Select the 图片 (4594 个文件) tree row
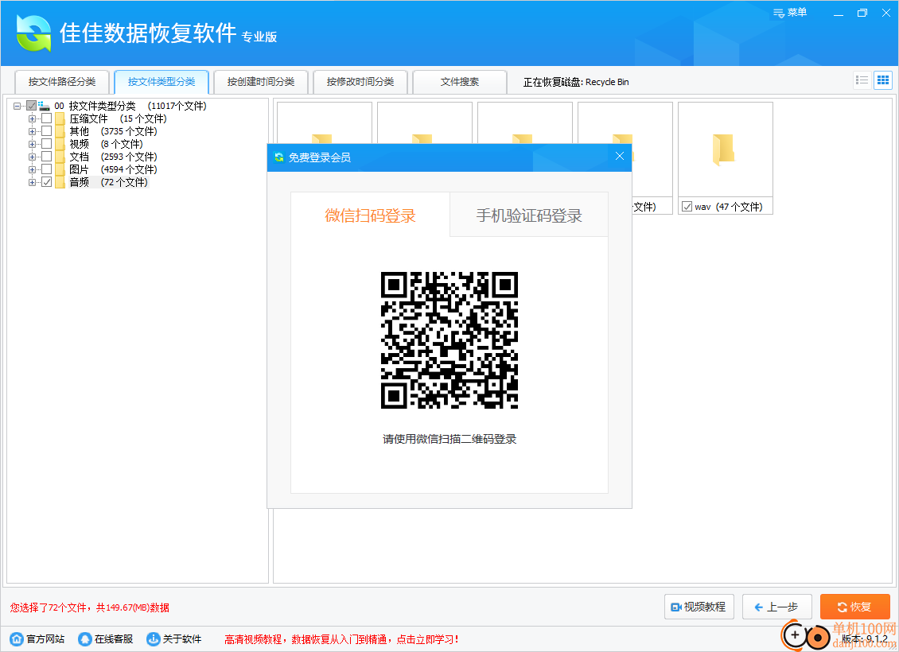This screenshot has height=652, width=899. coord(113,169)
